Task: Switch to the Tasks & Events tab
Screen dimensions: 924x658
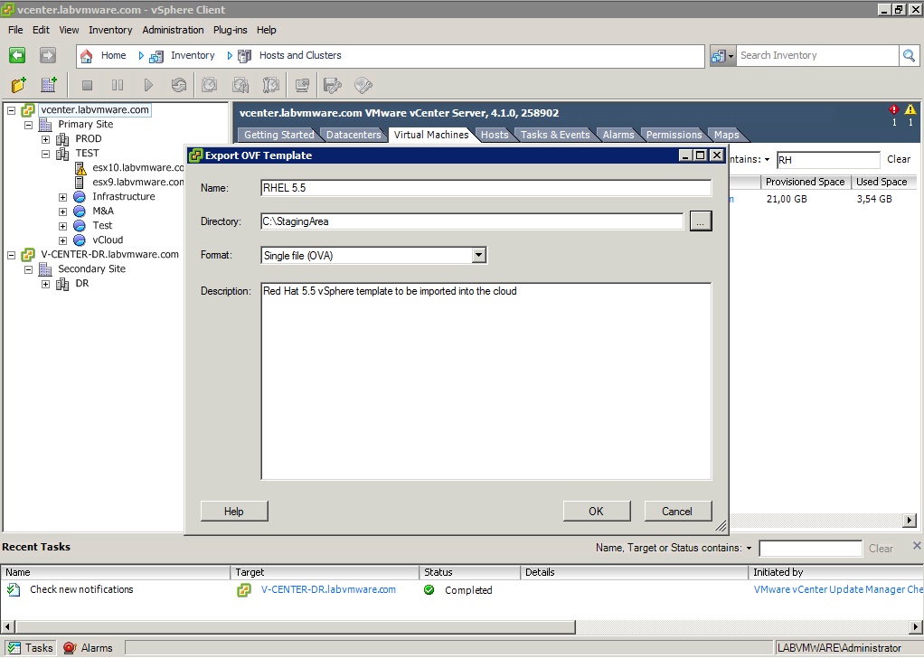Action: (x=555, y=135)
